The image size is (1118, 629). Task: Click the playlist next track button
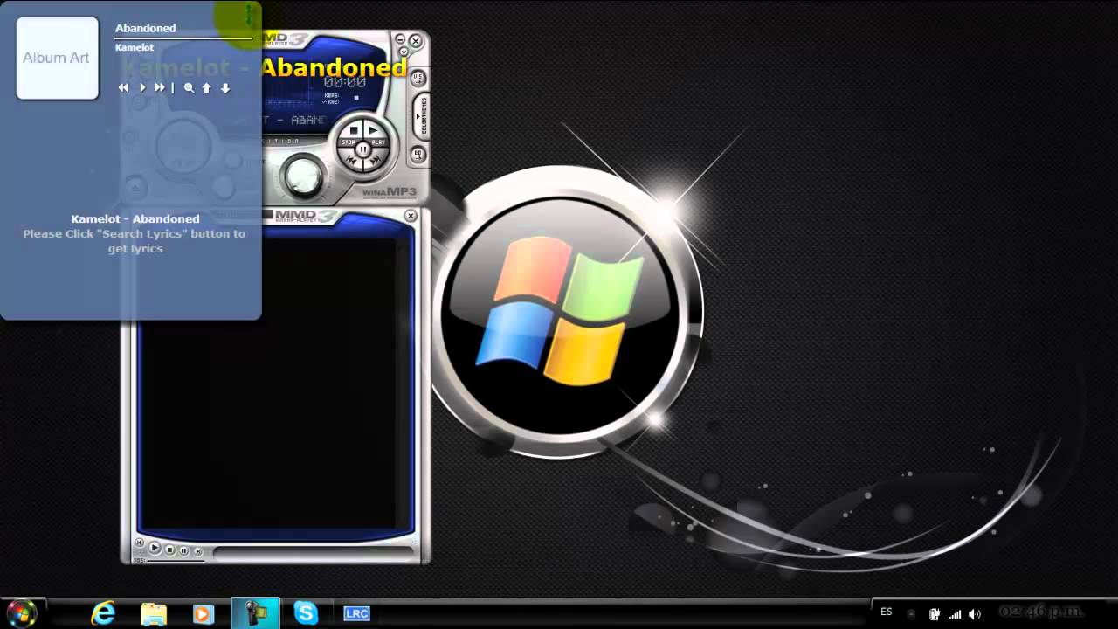(198, 551)
